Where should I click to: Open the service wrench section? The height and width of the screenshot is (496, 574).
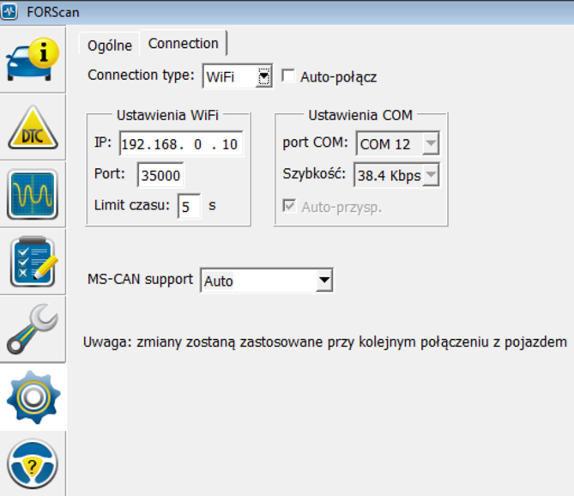(33, 329)
